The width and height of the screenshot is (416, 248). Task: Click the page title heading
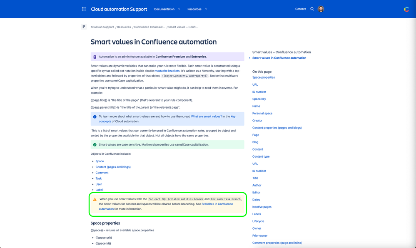tap(153, 42)
